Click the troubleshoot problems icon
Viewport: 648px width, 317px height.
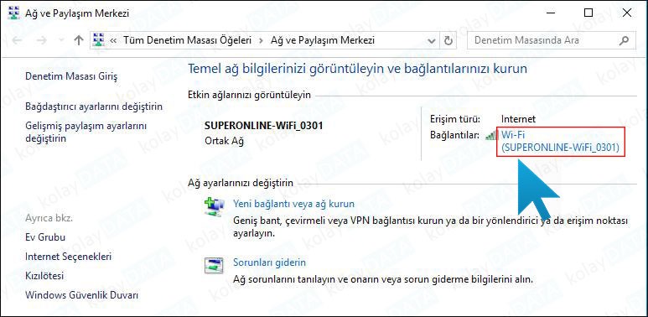(x=214, y=265)
